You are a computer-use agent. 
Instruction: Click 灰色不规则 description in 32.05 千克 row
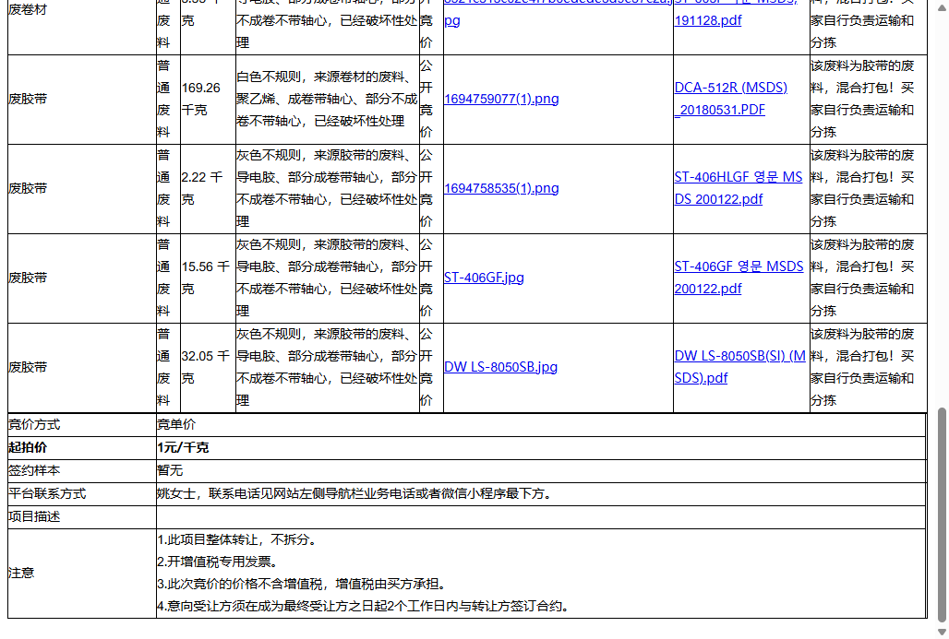click(328, 368)
